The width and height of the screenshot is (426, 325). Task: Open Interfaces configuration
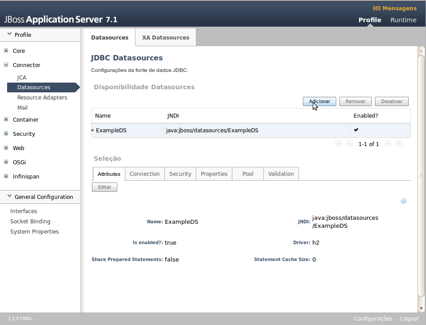[24, 211]
